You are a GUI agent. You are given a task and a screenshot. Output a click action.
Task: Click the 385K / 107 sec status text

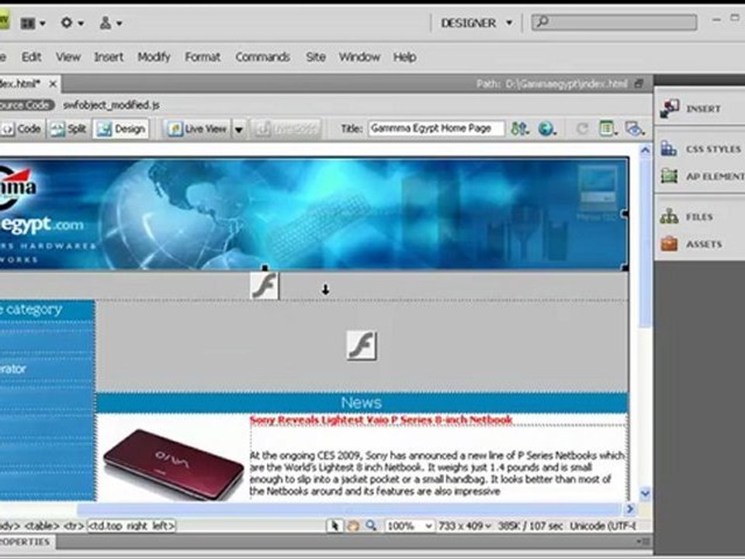point(530,526)
